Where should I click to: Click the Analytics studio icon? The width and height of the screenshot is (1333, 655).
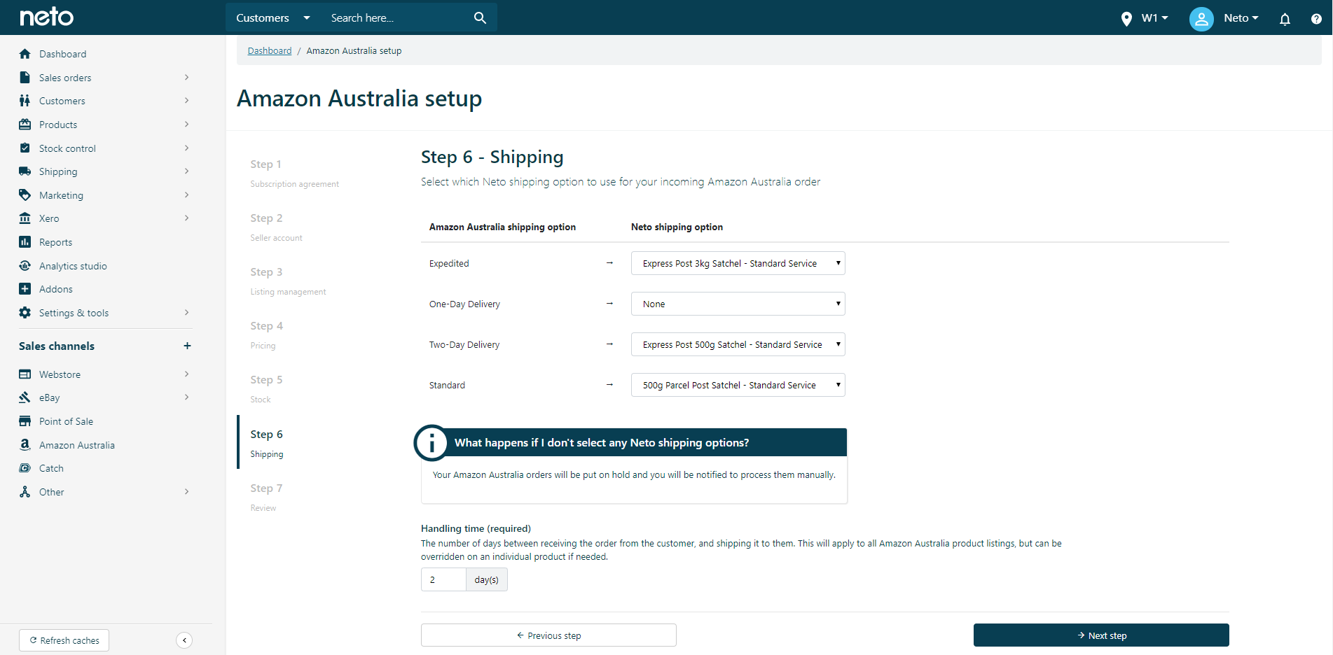25,266
